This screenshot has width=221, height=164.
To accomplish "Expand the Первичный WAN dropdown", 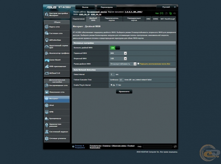I will [118, 53].
